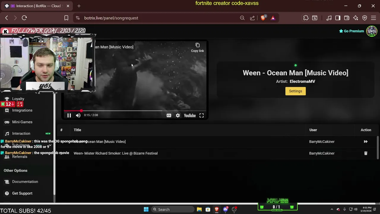Viewport: 380px width, 214px height.
Task: Toggle the browser sidebar panel
Action: tap(338, 18)
